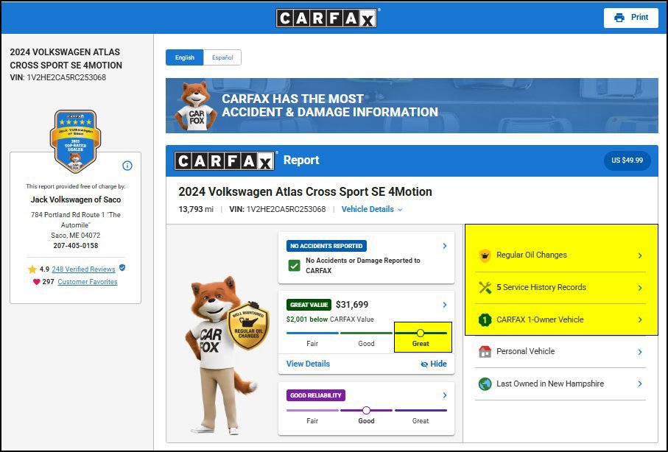
Task: Open the dealer info circle icon
Action: (127, 166)
